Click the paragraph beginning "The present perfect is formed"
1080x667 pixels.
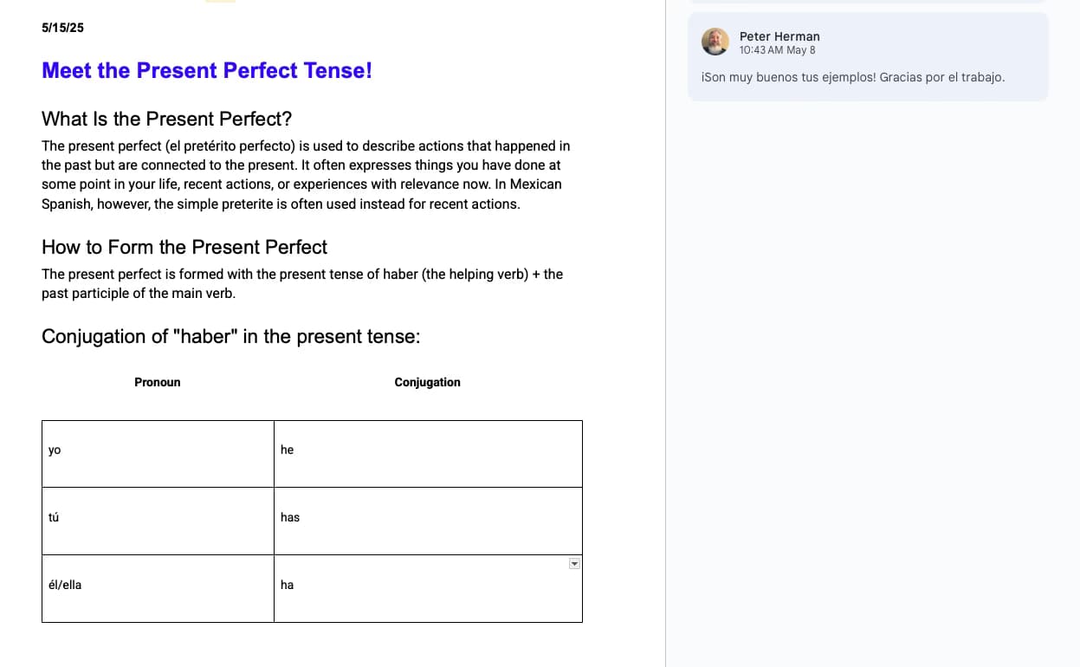pyautogui.click(x=302, y=283)
